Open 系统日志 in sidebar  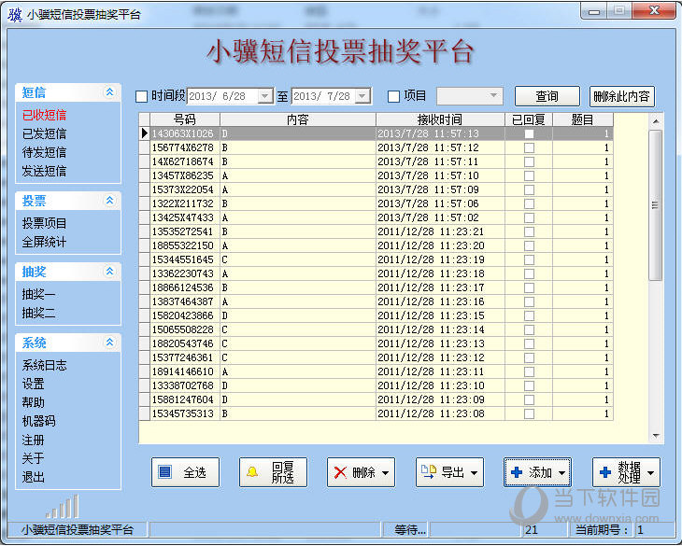44,365
